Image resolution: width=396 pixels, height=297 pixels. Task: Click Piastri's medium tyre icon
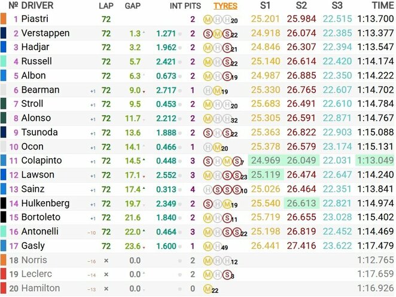pos(208,19)
